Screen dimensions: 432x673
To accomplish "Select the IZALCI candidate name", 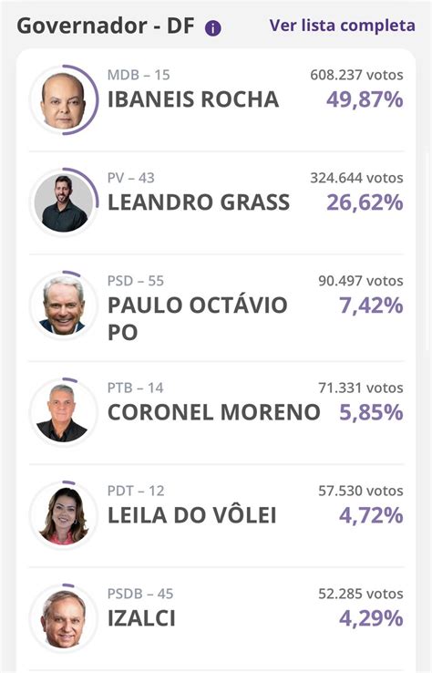I will (141, 618).
